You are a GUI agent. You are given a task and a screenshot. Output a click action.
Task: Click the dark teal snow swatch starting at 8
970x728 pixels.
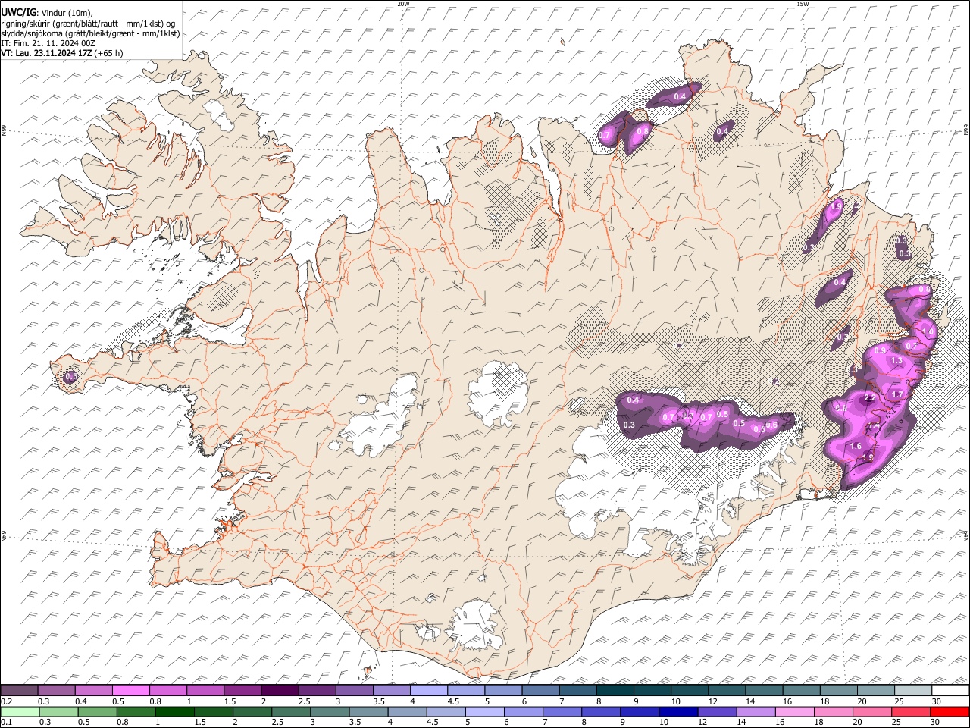click(614, 691)
